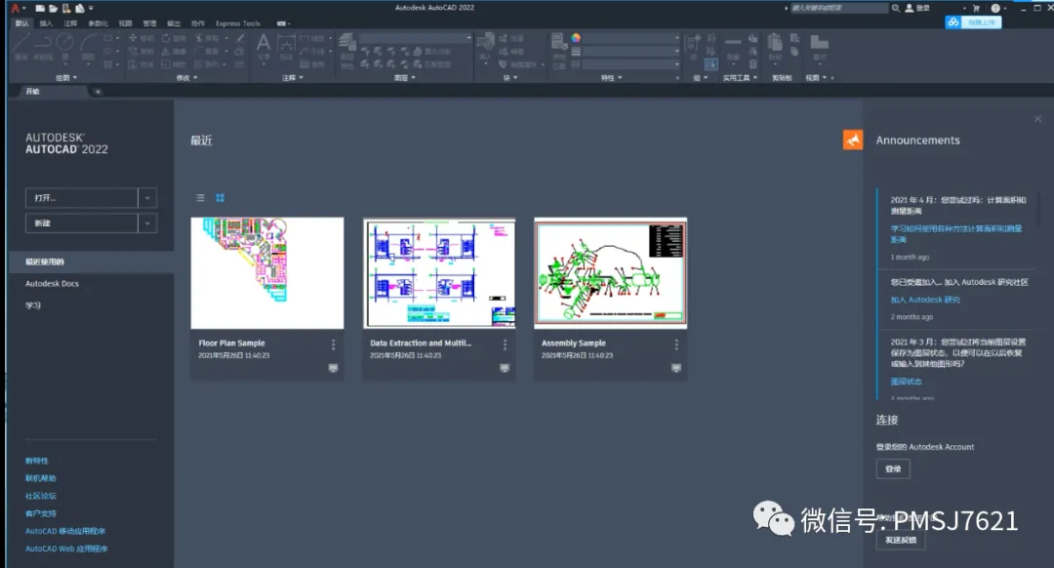Viewport: 1054px width, 568px height.
Task: Click the keyword search input field
Action: [839, 8]
